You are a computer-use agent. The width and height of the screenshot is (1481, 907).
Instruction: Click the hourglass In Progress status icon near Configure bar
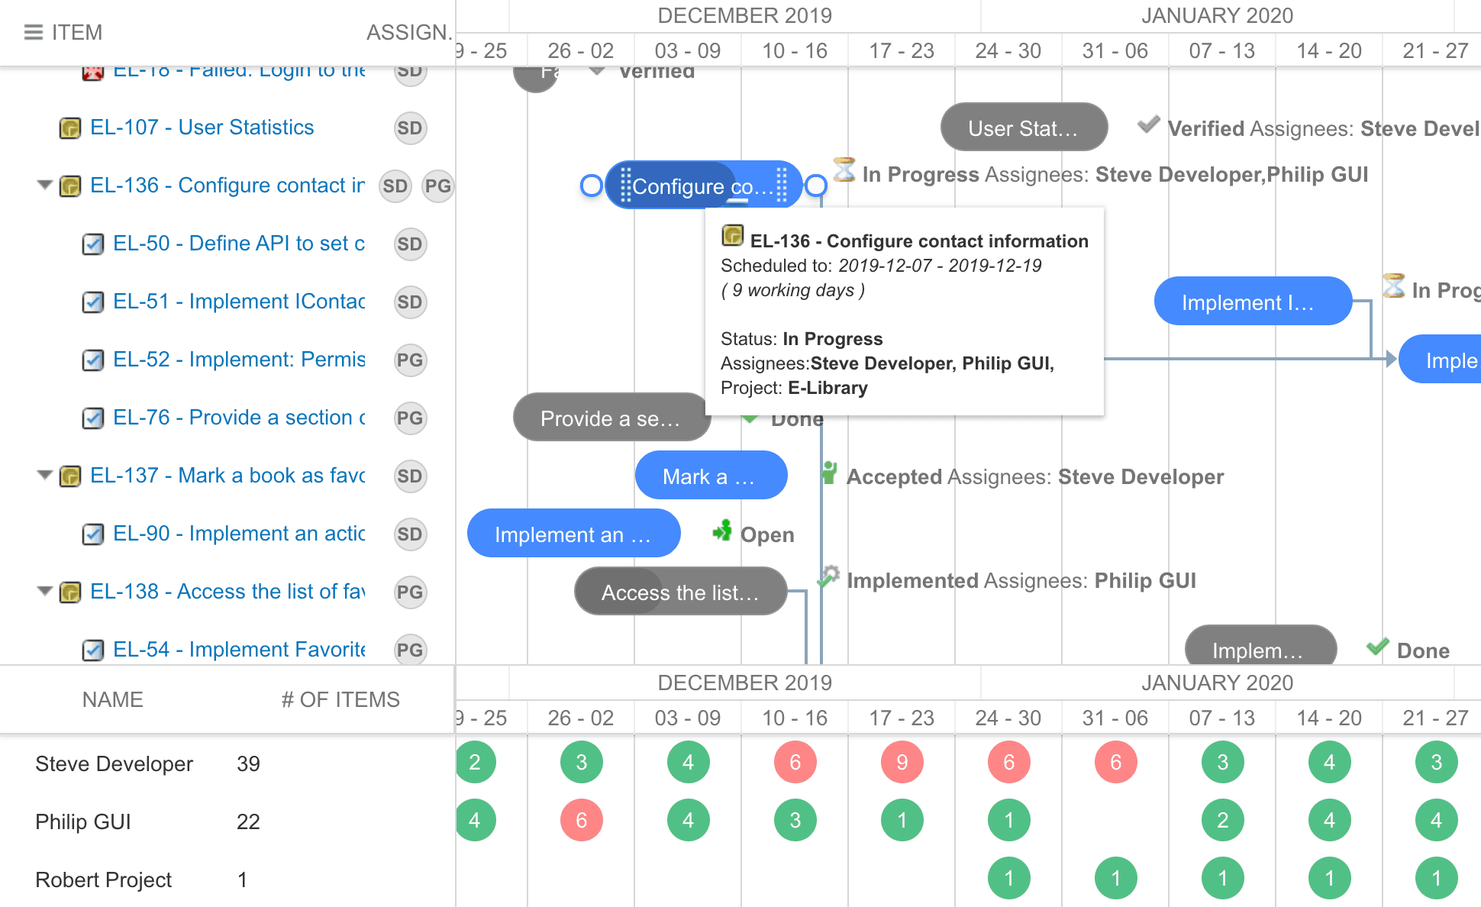[843, 172]
